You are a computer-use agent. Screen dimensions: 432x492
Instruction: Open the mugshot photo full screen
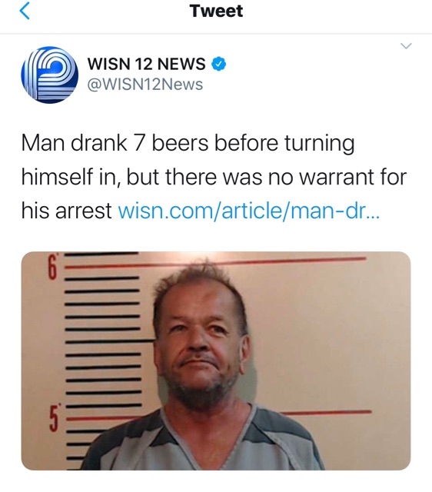[x=216, y=361]
